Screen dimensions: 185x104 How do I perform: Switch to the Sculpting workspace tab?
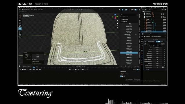point(51,8)
